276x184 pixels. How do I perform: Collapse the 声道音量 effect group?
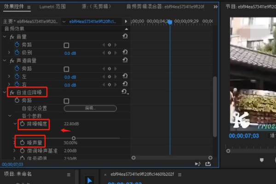(x=5, y=60)
